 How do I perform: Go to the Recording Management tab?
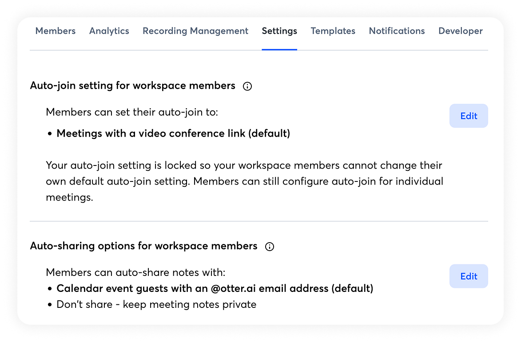pos(195,31)
